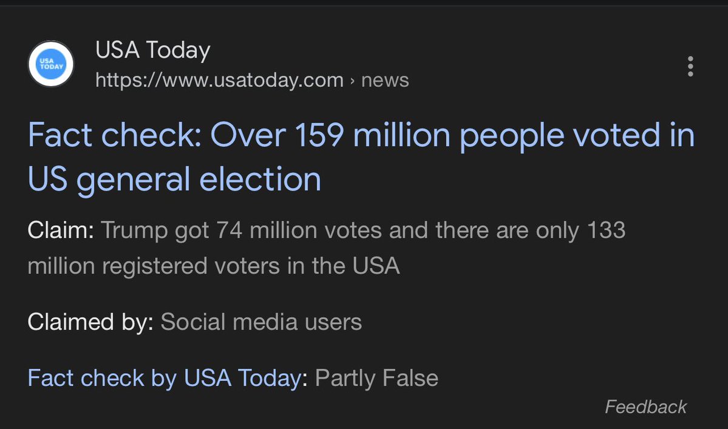Click the "Claim:" label
This screenshot has width=728, height=429.
point(60,231)
